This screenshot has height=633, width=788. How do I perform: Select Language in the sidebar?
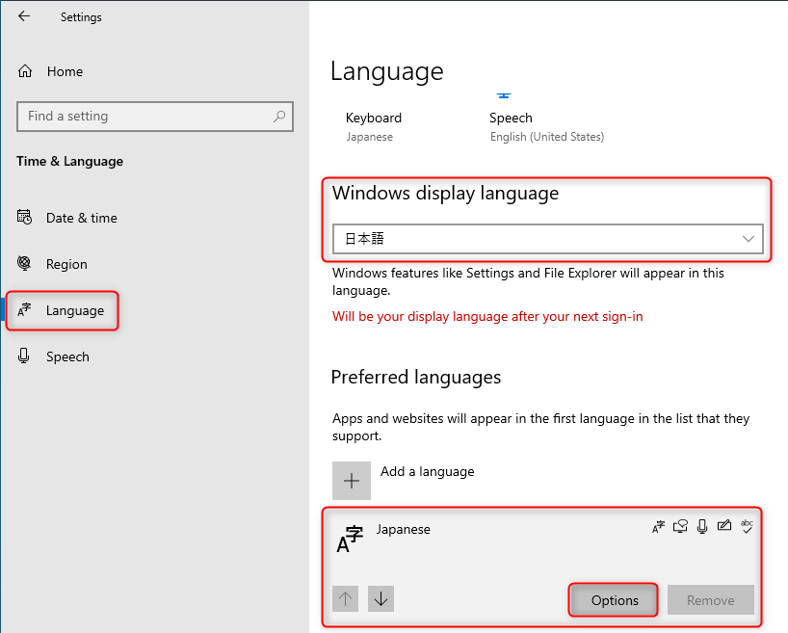pos(74,310)
